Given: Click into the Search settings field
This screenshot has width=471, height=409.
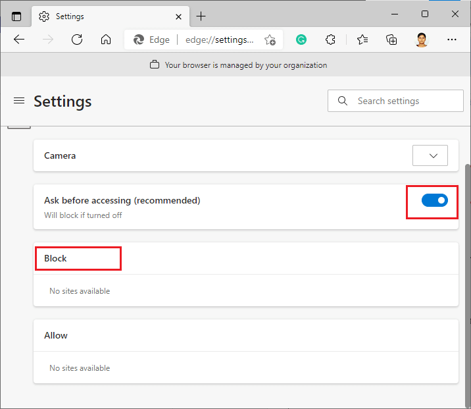Looking at the screenshot, I should click(395, 101).
